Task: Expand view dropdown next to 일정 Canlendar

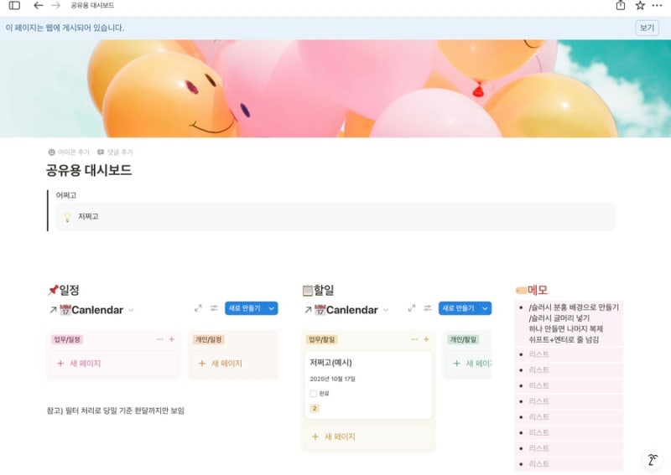Action: [131, 310]
